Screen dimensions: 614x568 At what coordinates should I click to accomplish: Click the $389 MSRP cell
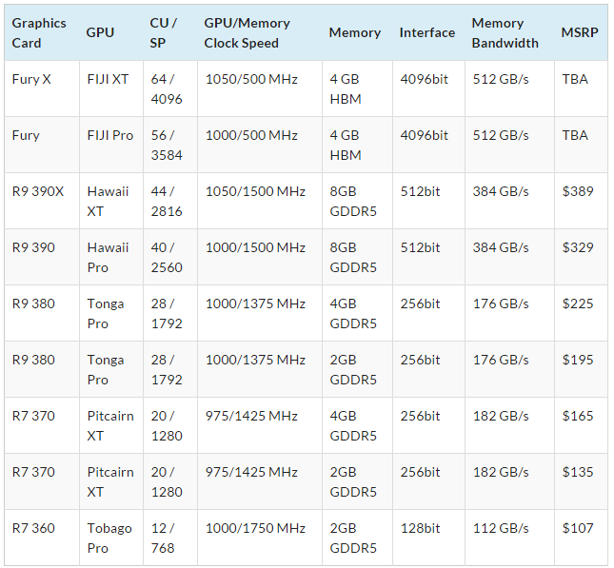pos(581,201)
